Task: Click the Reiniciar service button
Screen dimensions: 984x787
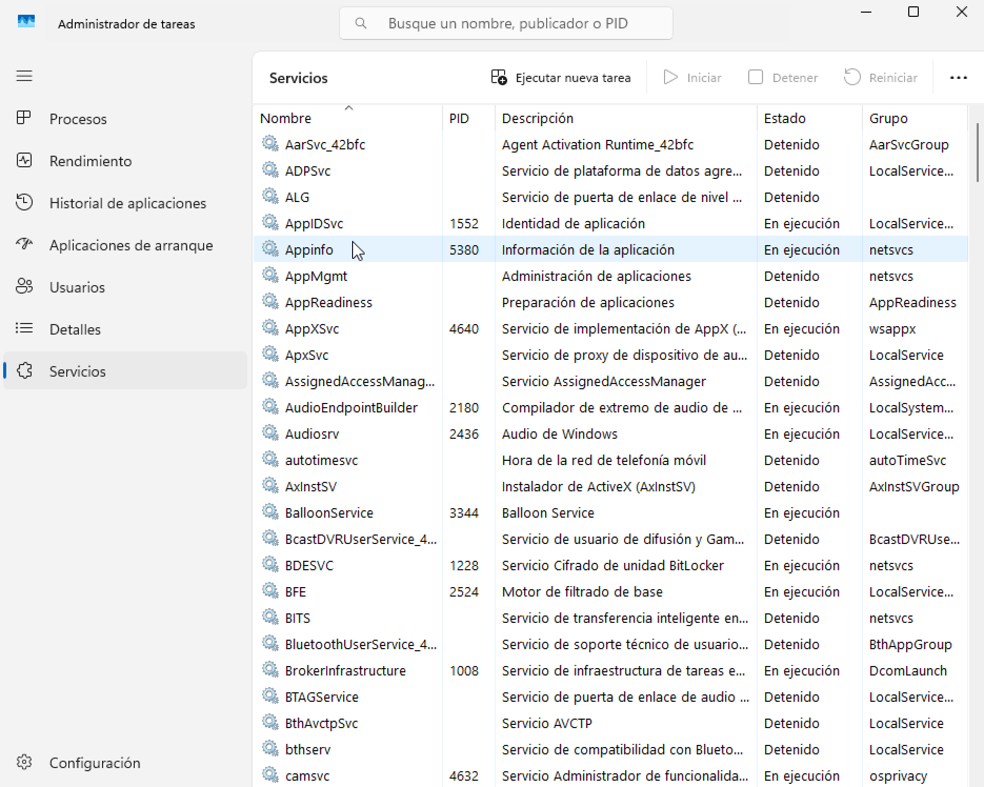Action: [x=881, y=78]
